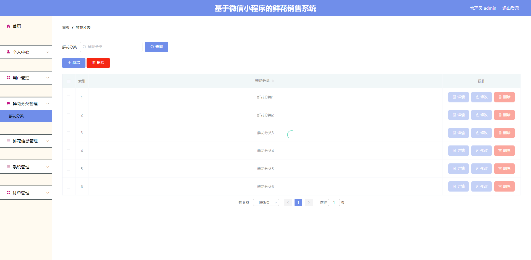Collapse the 个人中心 section chevron

tap(48, 52)
